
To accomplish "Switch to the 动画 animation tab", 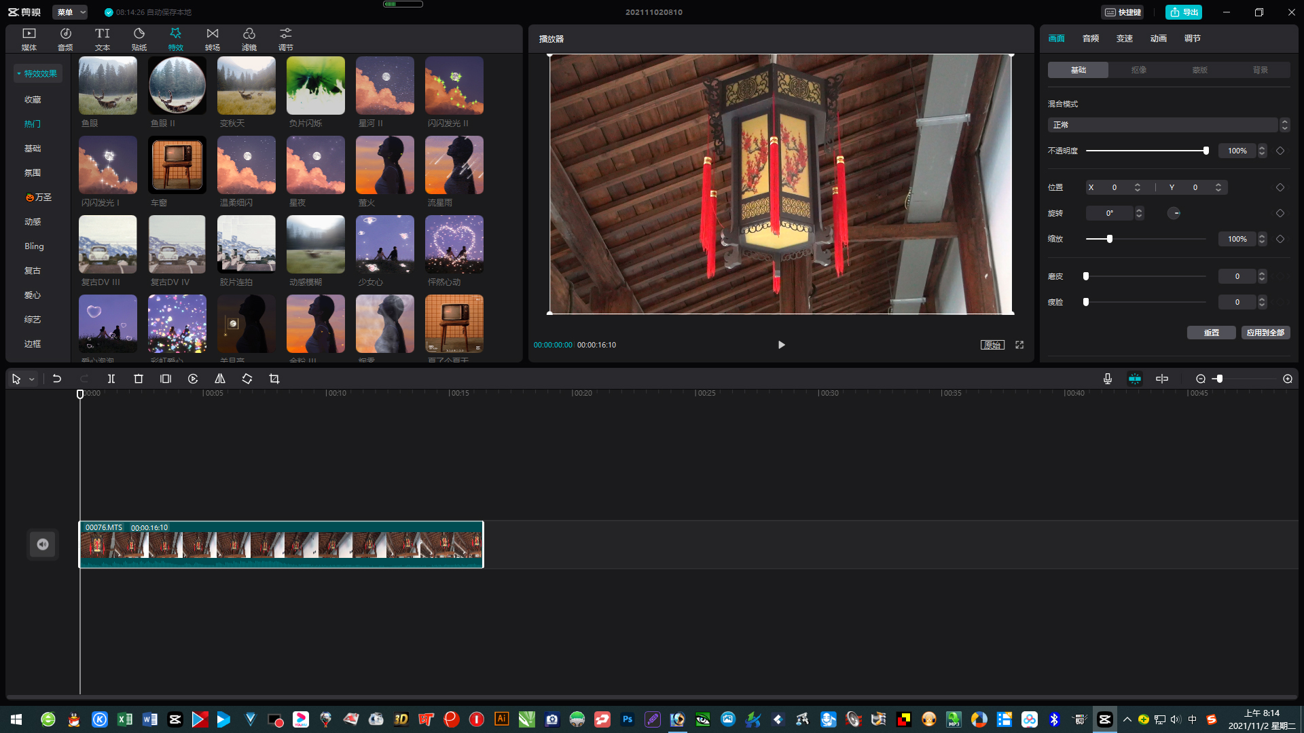I will 1159,39.
